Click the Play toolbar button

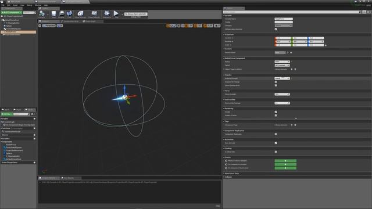[x=116, y=14]
